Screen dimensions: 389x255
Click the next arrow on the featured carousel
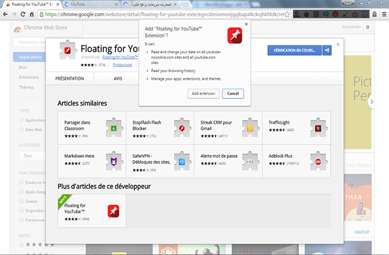[x=371, y=101]
